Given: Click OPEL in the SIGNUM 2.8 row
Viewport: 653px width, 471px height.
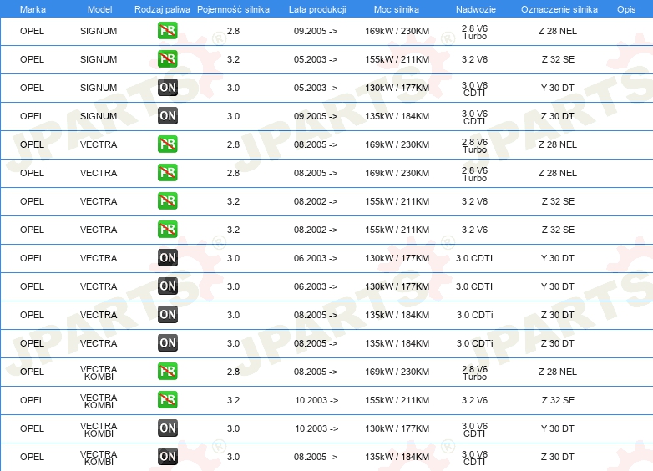Looking at the screenshot, I should coord(32,31).
